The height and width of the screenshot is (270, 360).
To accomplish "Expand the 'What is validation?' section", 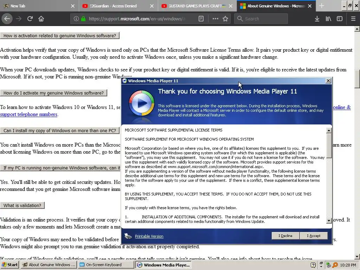I will pyautogui.click(x=22, y=205).
